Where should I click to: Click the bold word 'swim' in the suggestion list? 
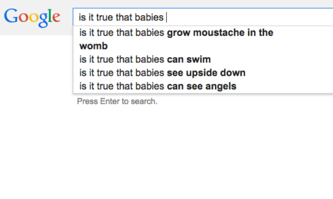[x=198, y=59]
